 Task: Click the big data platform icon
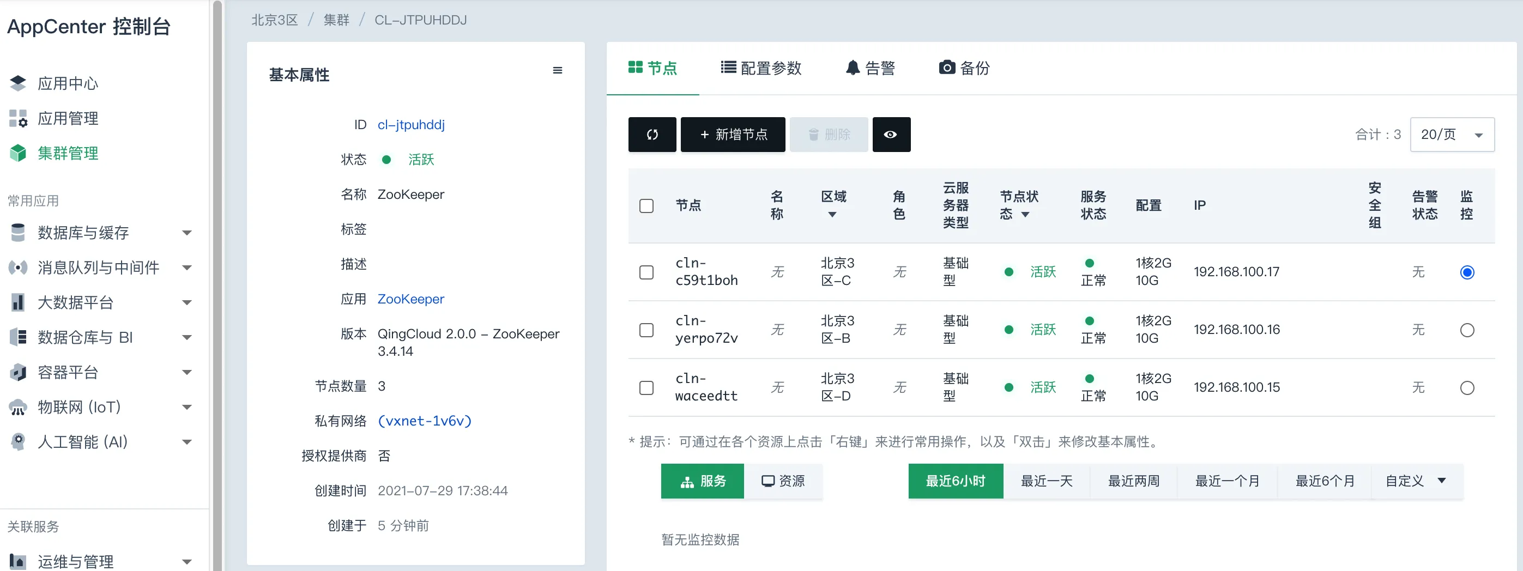point(19,302)
